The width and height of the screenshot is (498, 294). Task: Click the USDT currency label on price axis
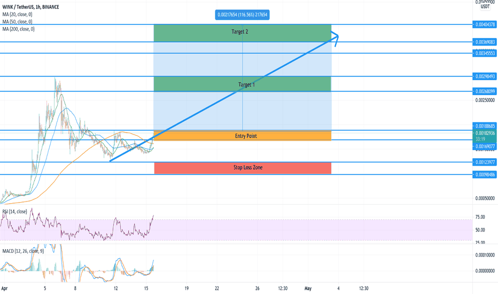485,6
